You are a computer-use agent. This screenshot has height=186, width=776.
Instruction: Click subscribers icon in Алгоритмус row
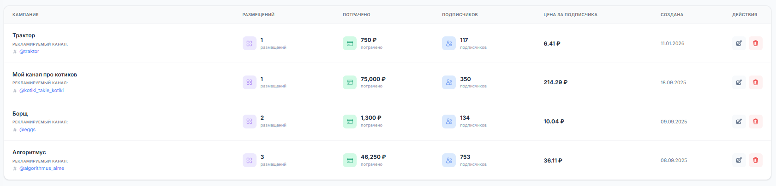pos(449,160)
